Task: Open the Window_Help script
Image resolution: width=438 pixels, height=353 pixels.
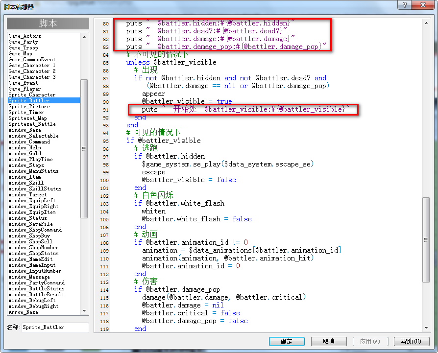Action: point(25,148)
